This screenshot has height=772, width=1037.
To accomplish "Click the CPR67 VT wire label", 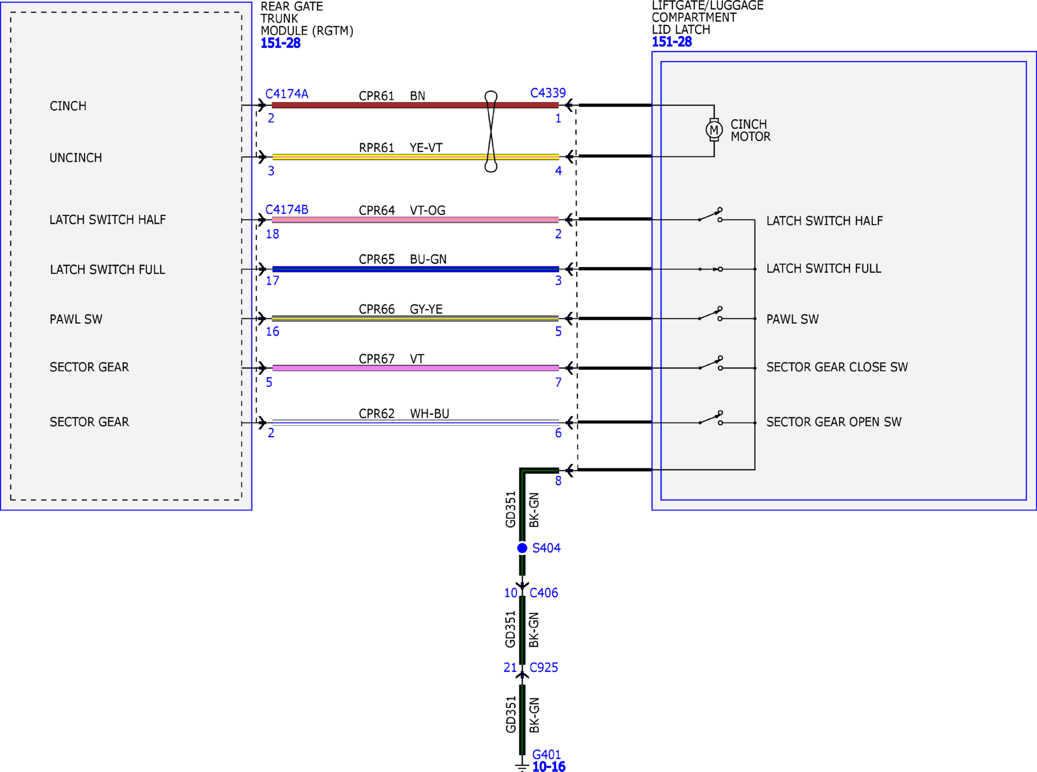I will pos(391,359).
